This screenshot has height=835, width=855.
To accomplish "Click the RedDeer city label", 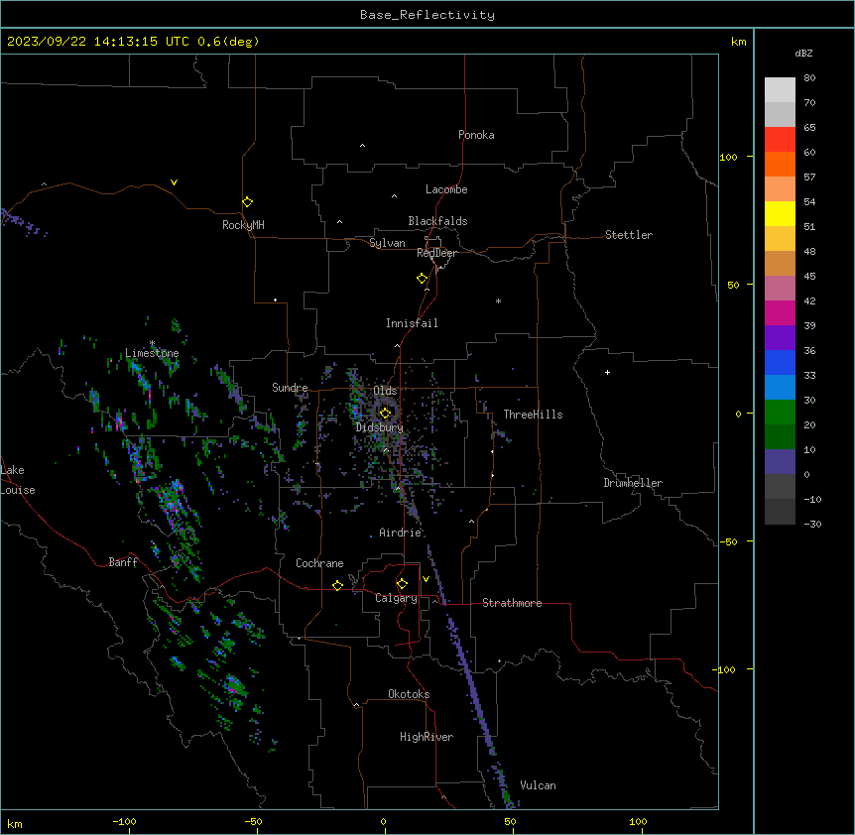I will (436, 253).
